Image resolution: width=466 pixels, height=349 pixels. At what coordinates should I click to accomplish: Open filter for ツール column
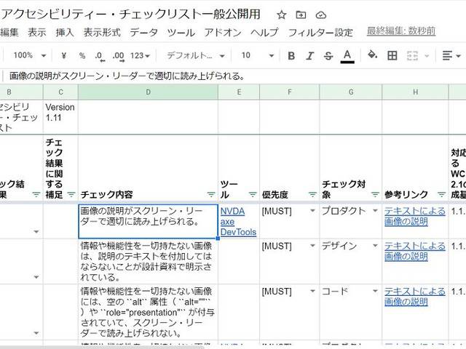click(253, 195)
